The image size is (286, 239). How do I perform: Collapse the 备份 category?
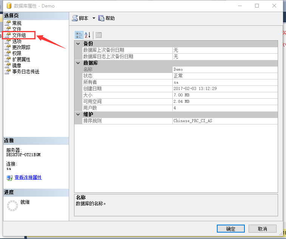pyautogui.click(x=78, y=43)
